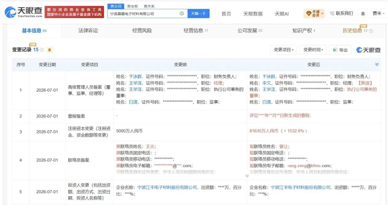The image size is (388, 211).
Task: Select the 法律诉讼 tab
Action: pos(88,31)
